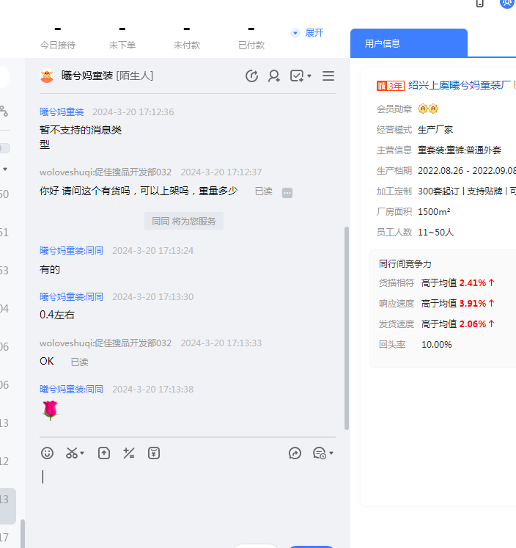Click the upload file icon

tap(104, 453)
